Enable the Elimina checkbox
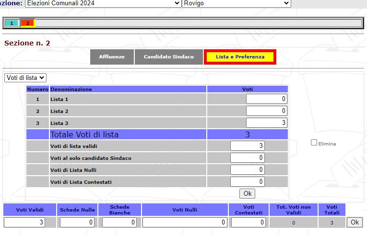 pos(314,143)
